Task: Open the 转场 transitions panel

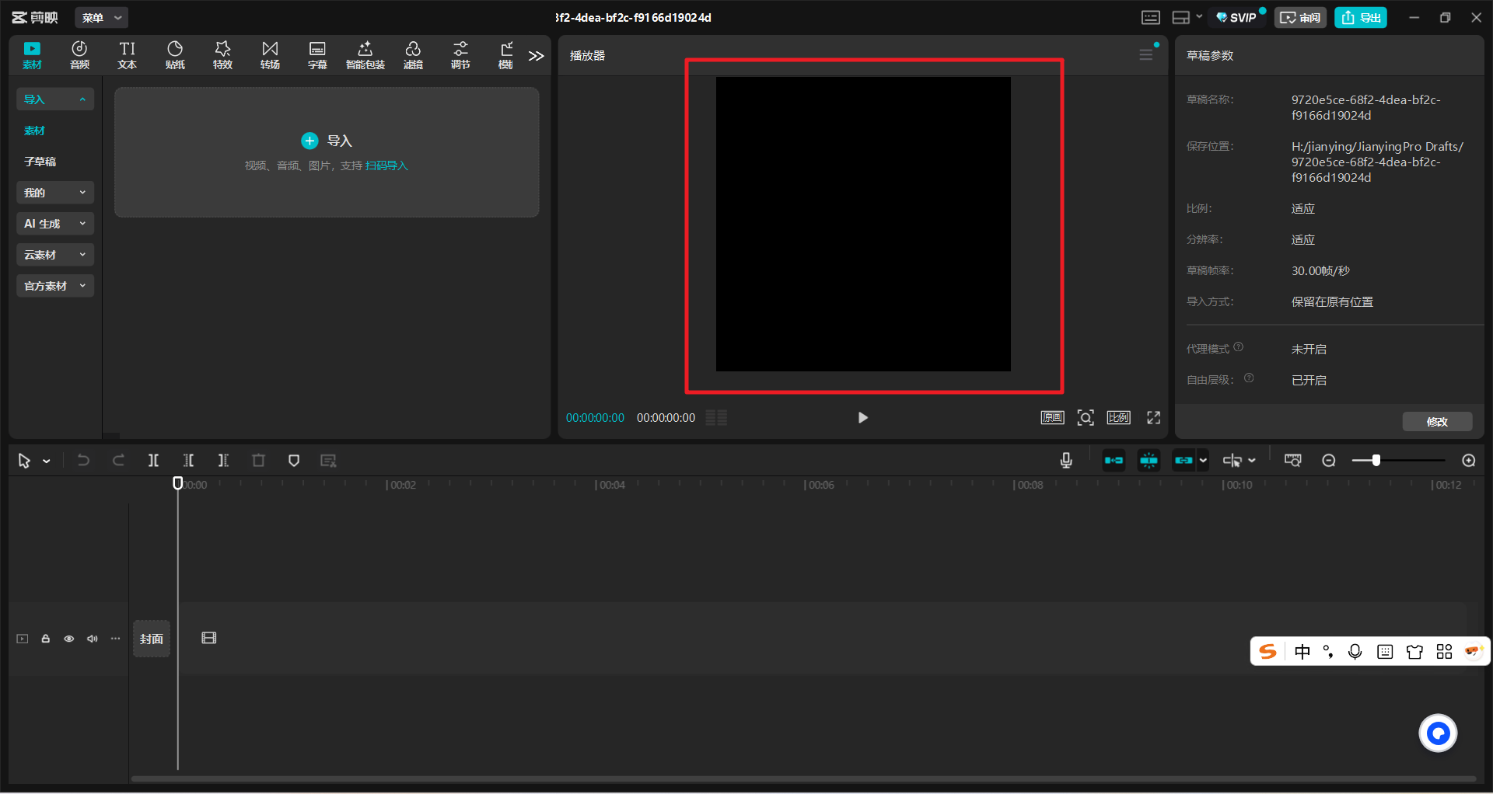Action: (270, 55)
